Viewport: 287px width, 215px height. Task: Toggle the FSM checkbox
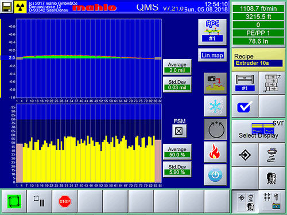[x=179, y=131]
